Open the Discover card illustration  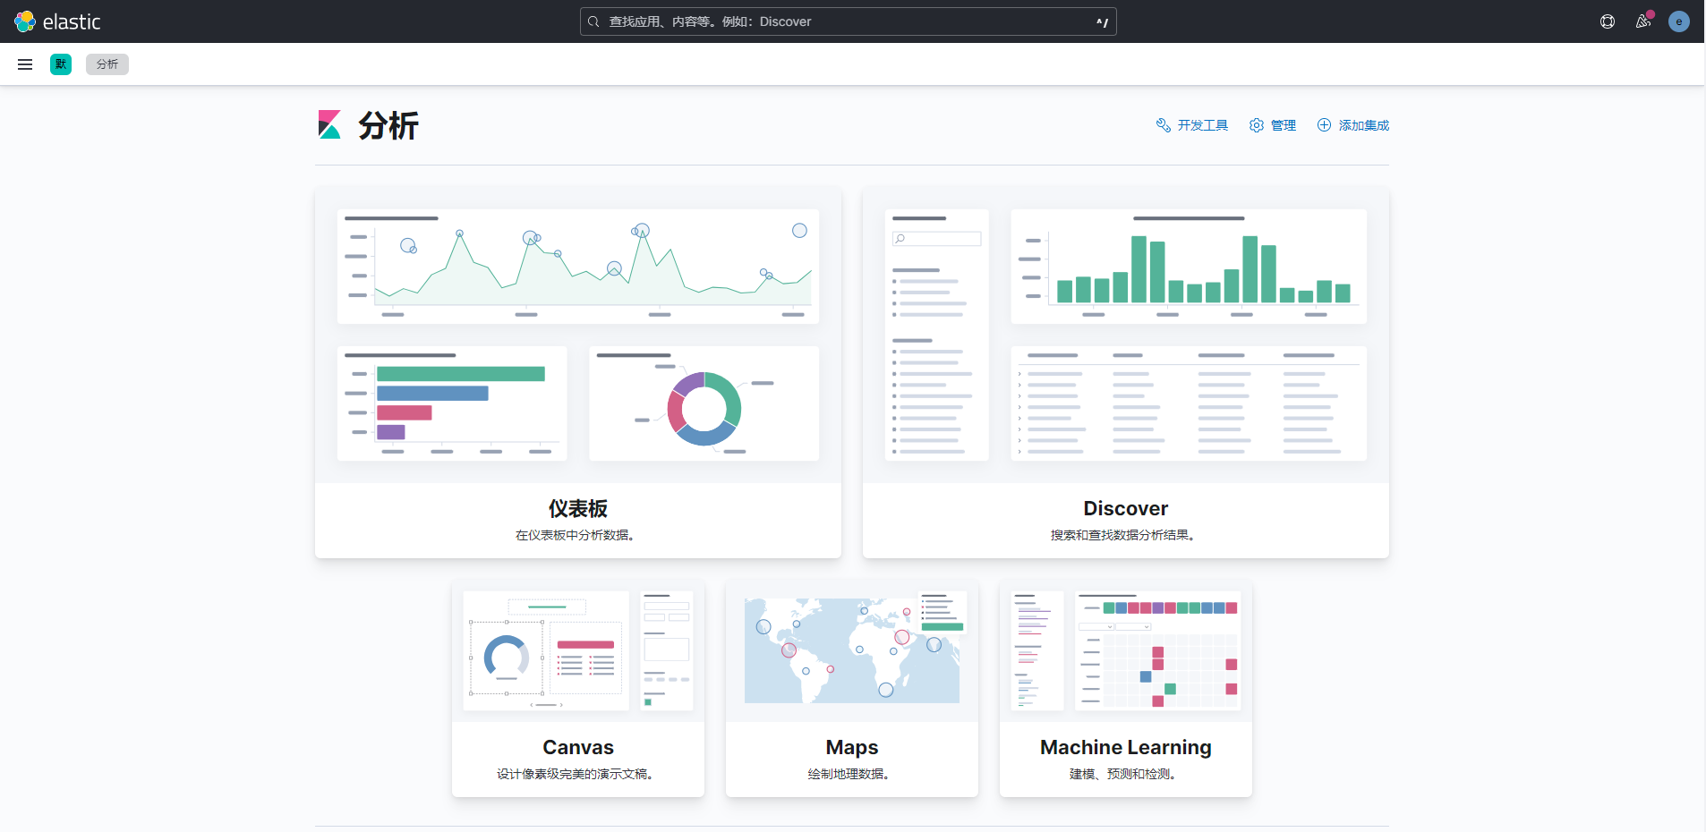pos(1126,335)
